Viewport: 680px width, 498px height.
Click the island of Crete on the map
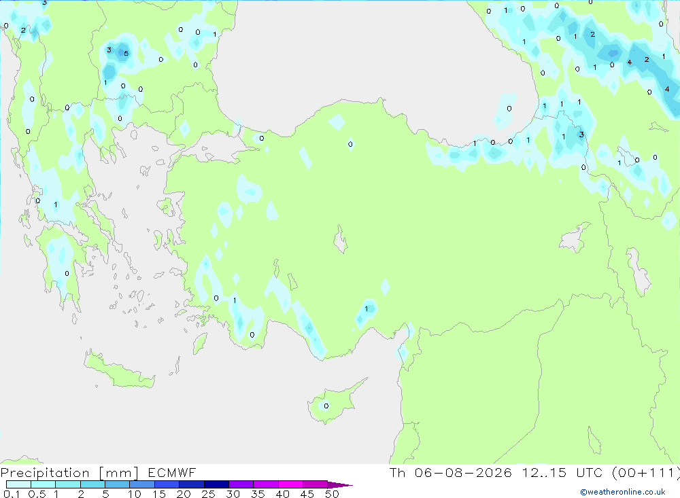(x=119, y=370)
